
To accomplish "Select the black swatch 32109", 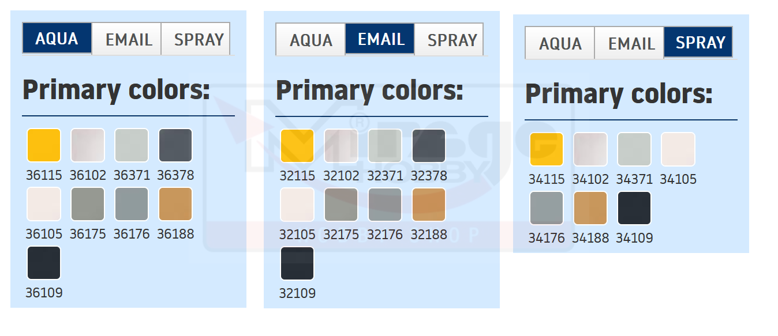I will coord(297,263).
